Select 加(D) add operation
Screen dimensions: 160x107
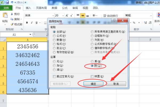click(x=58, y=66)
